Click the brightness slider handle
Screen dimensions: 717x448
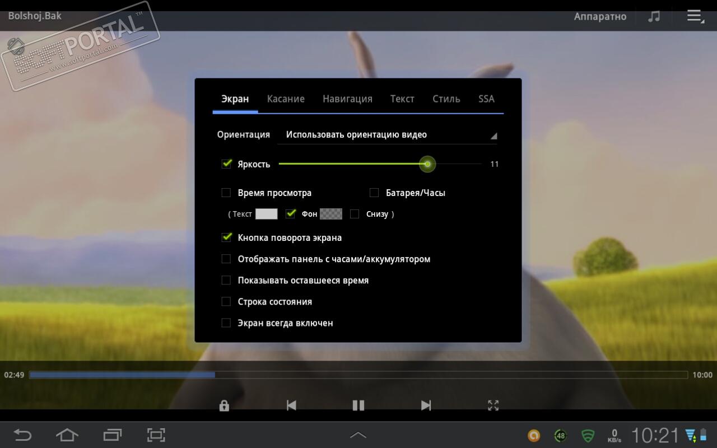427,164
